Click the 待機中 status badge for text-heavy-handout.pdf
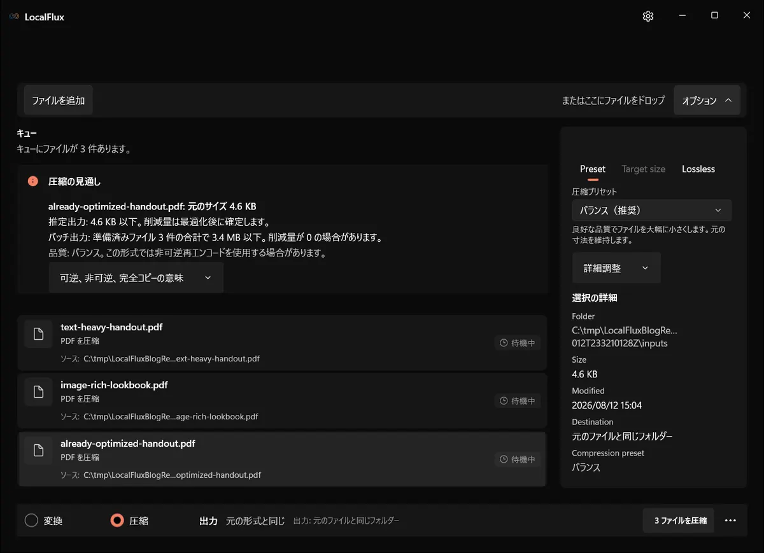The height and width of the screenshot is (553, 764). pos(518,343)
